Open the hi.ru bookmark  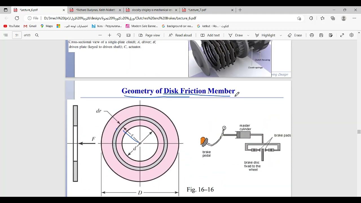(x=107, y=26)
